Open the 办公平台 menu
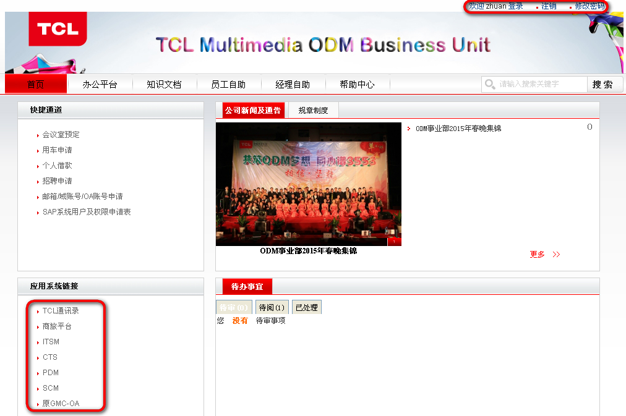This screenshot has width=626, height=416. pyautogui.click(x=100, y=84)
